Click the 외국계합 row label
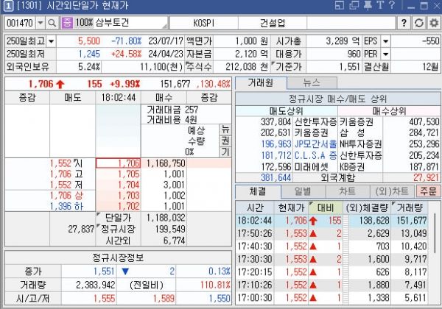Viewport: 442px width, 309px height. coord(337,177)
